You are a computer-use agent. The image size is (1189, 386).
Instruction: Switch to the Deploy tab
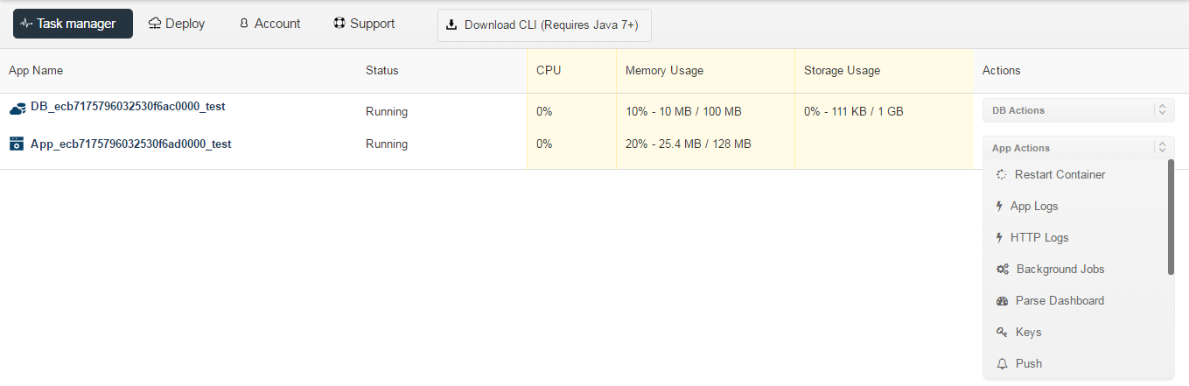click(x=177, y=24)
